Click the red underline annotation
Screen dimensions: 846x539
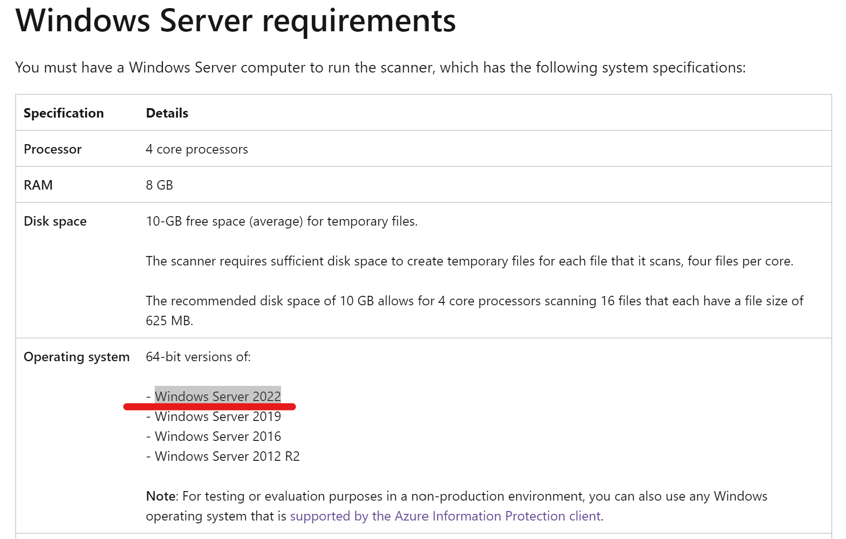(209, 406)
